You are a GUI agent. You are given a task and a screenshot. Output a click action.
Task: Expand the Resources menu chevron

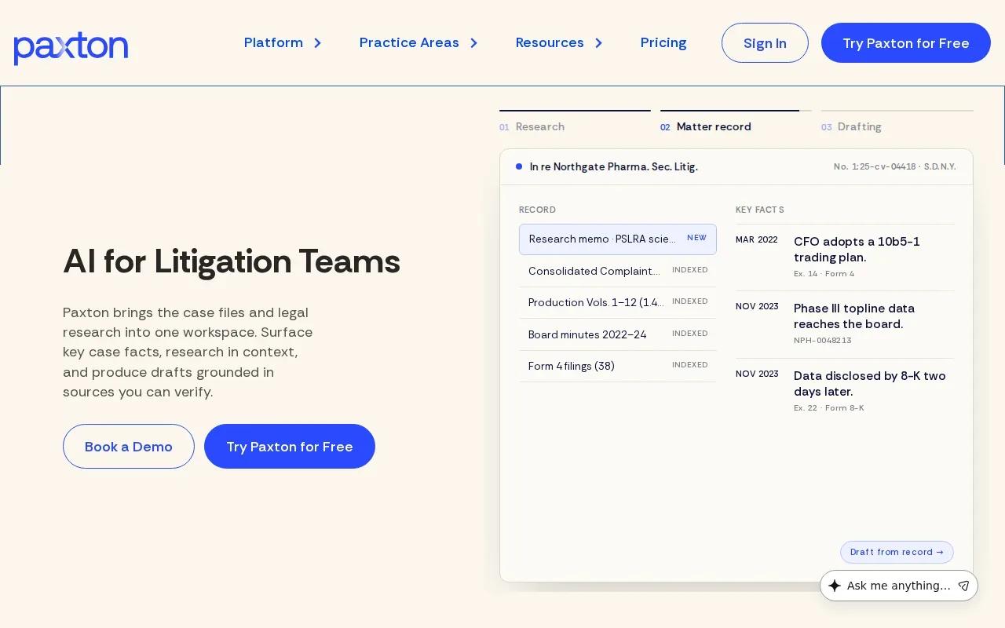click(x=599, y=43)
